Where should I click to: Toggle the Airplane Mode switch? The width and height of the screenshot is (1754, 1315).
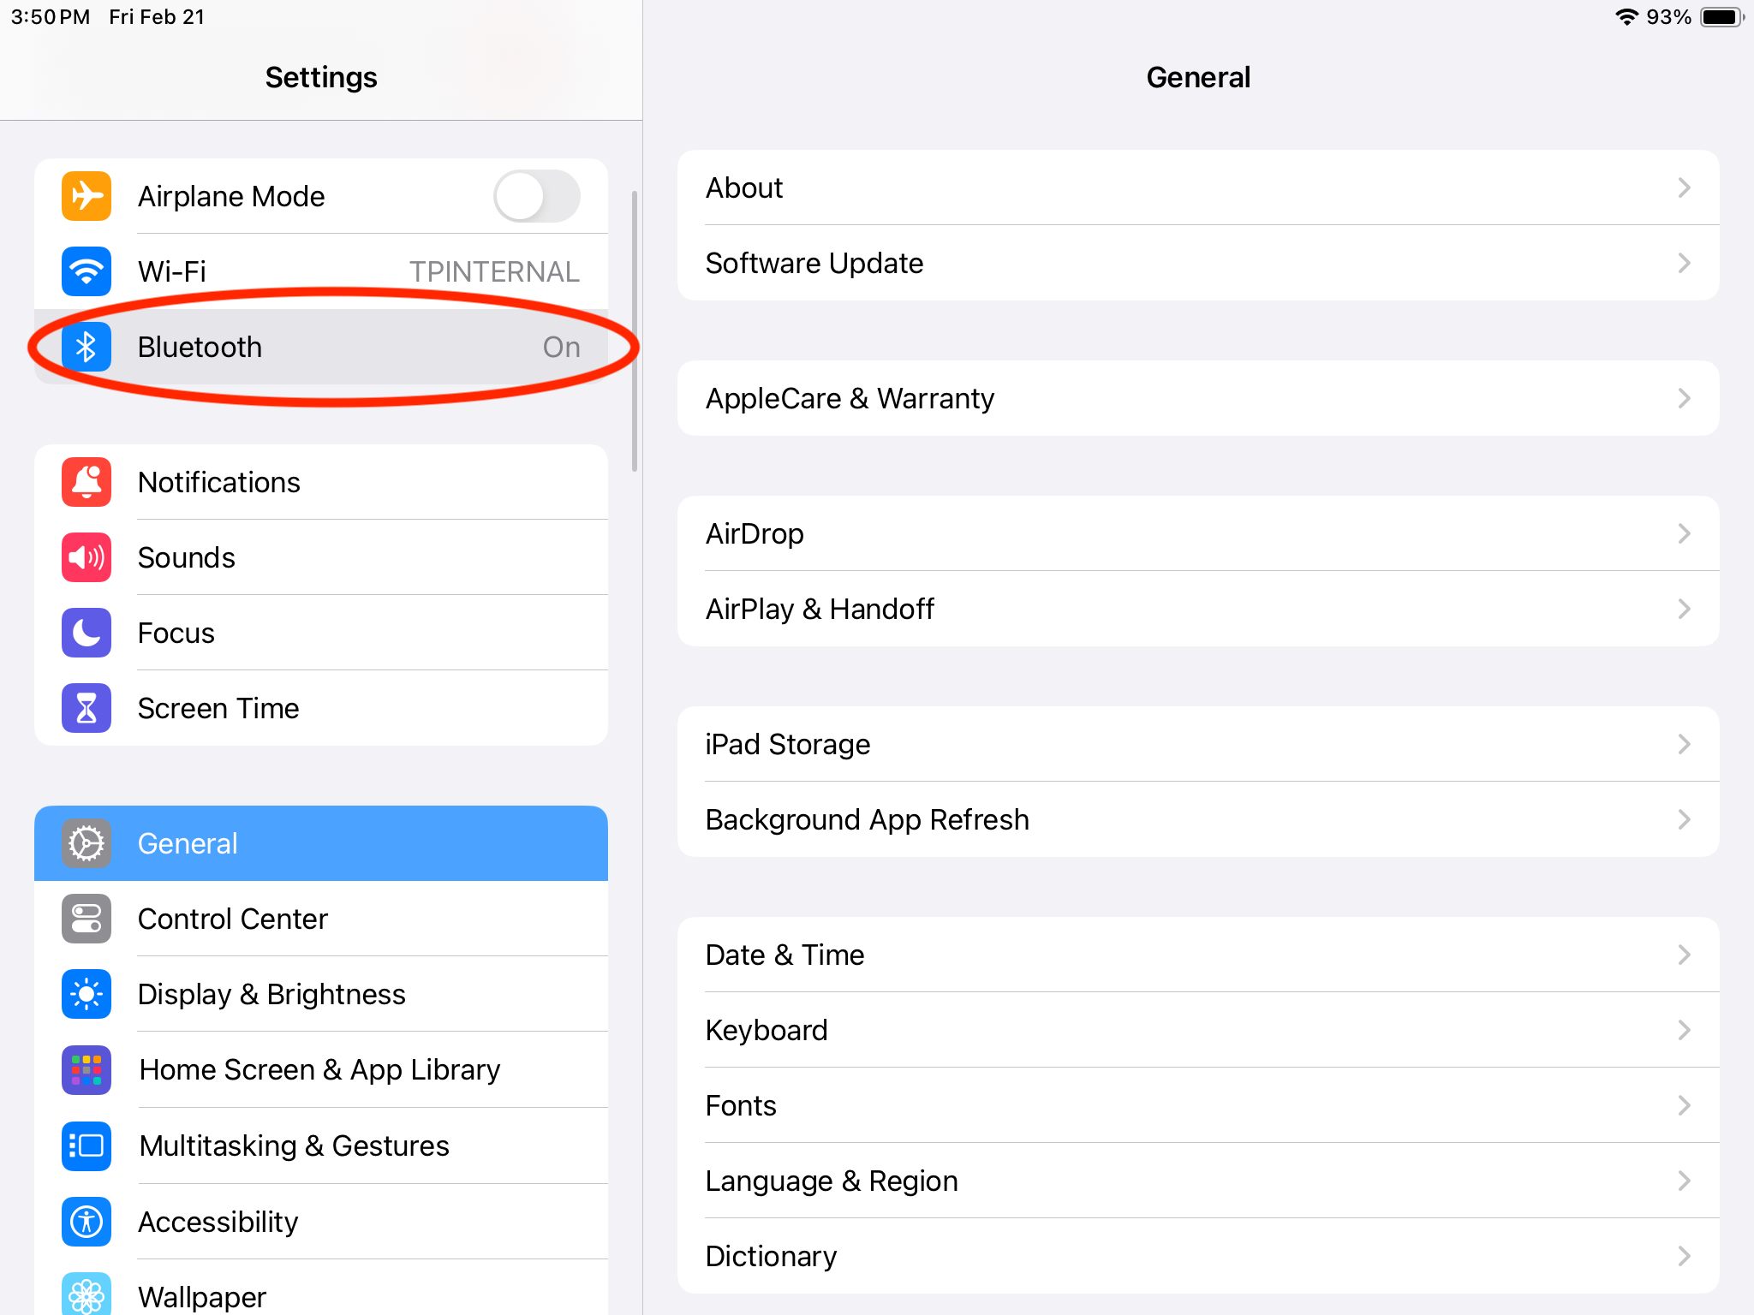pyautogui.click(x=537, y=196)
